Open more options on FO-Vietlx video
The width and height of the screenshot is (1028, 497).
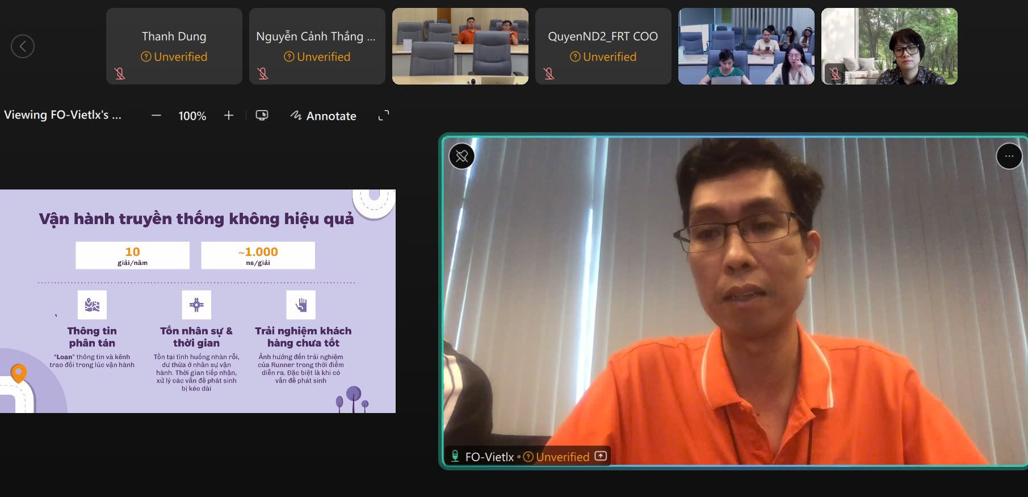click(x=1009, y=156)
